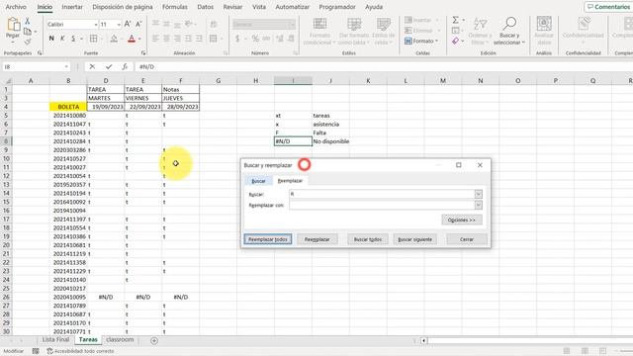This screenshot has height=356, width=633.
Task: Expand the name box dropdown
Action: 66,67
